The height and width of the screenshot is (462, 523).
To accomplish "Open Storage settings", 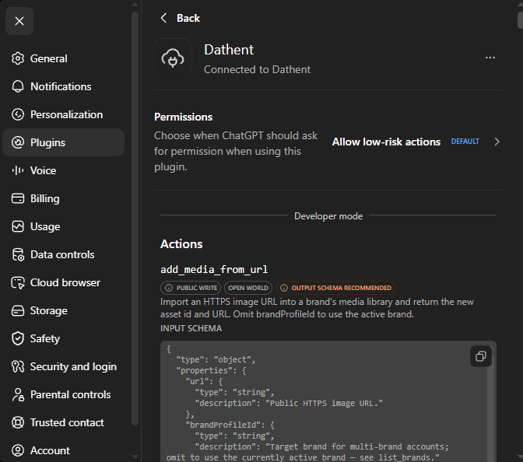I will (63, 310).
